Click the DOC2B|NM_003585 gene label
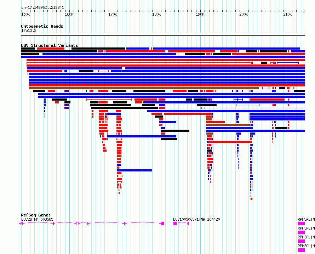This screenshot has height=254, width=315. (38, 219)
